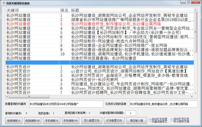The height and width of the screenshot is (127, 202).
Task: Run the 电脑端前100 query
Action: click(x=33, y=121)
